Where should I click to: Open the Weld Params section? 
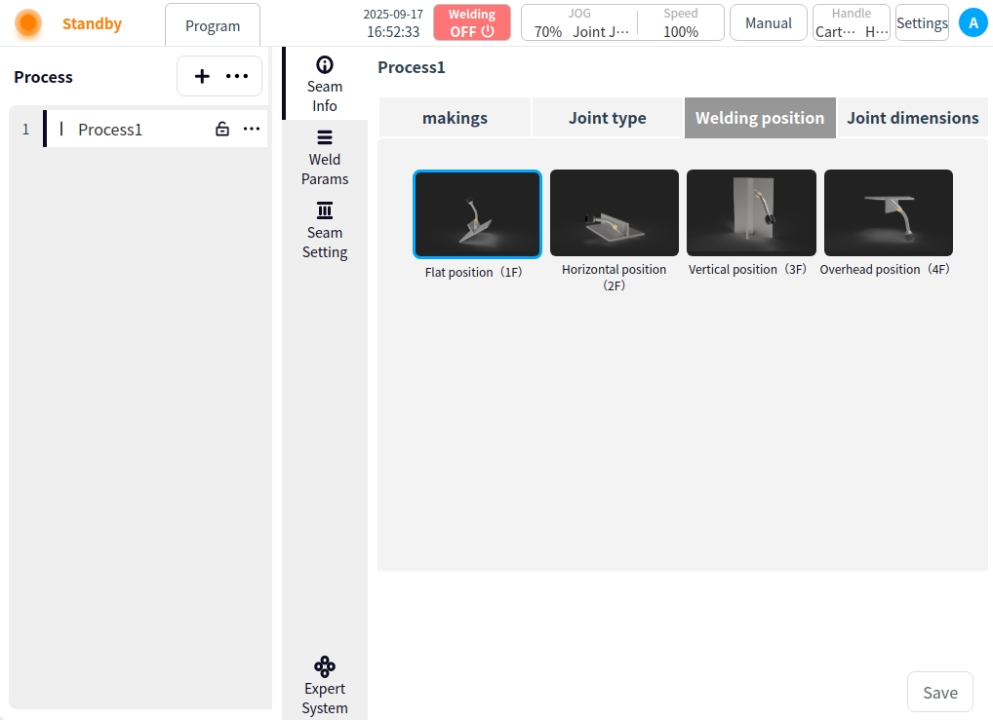coord(325,157)
